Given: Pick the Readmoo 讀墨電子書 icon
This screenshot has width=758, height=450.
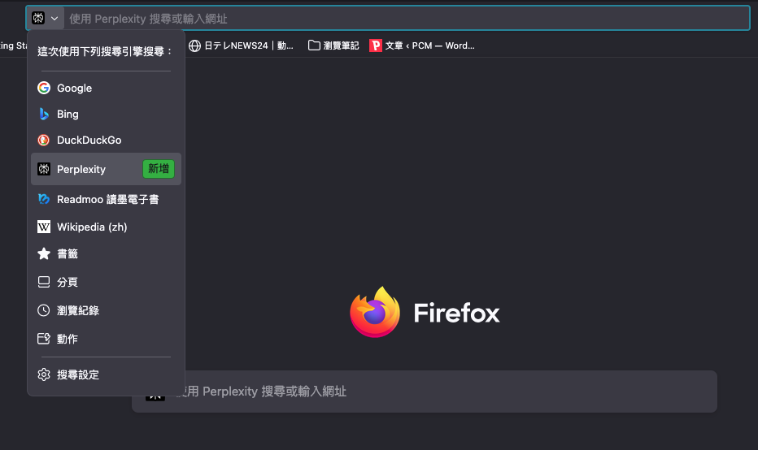Looking at the screenshot, I should (x=44, y=199).
